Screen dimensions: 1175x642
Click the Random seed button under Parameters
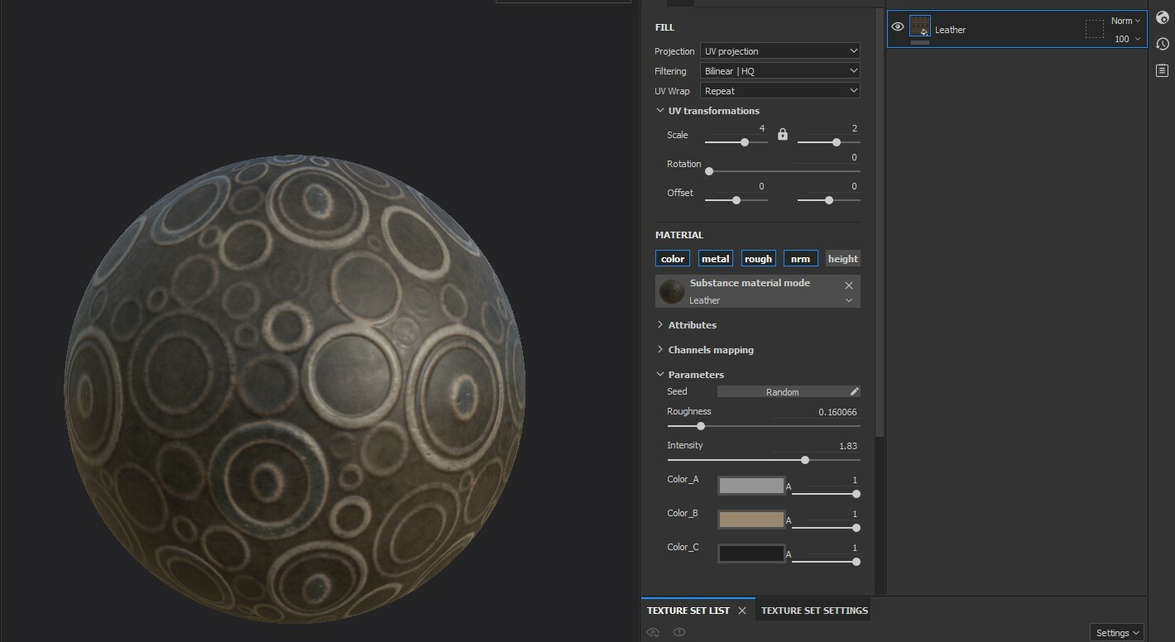click(782, 391)
